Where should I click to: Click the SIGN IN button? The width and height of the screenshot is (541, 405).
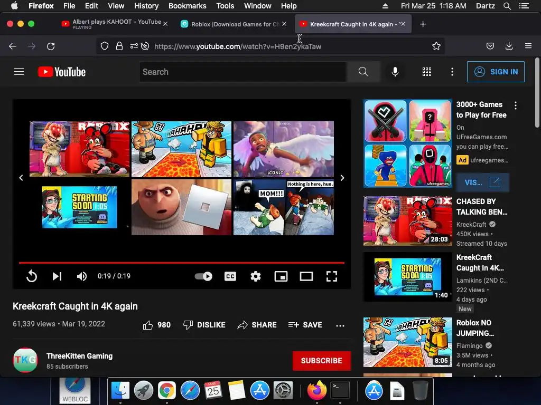coord(496,72)
